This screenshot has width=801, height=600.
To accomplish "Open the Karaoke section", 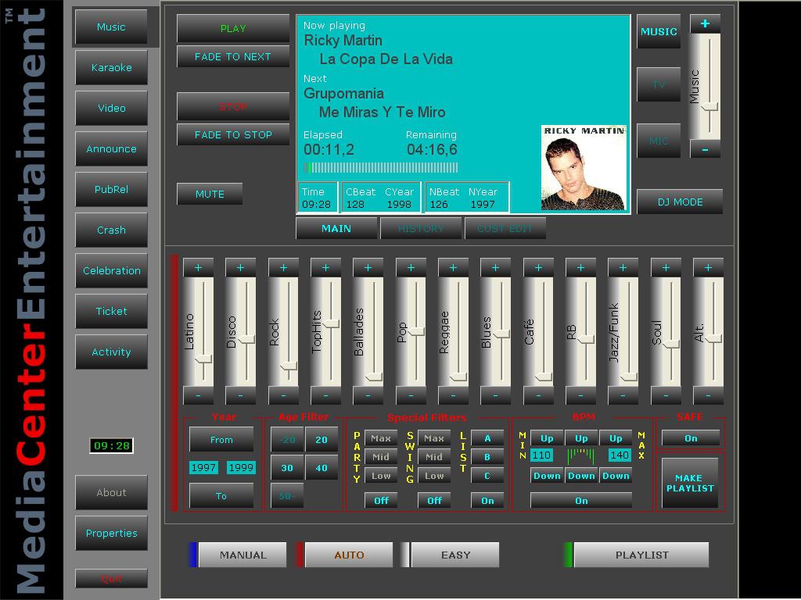I will click(x=111, y=68).
